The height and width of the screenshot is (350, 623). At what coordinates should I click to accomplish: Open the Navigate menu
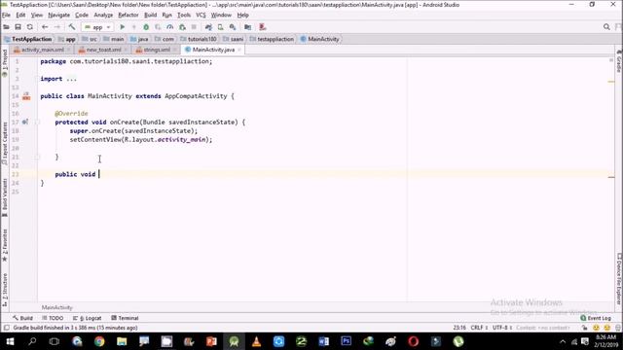point(58,16)
